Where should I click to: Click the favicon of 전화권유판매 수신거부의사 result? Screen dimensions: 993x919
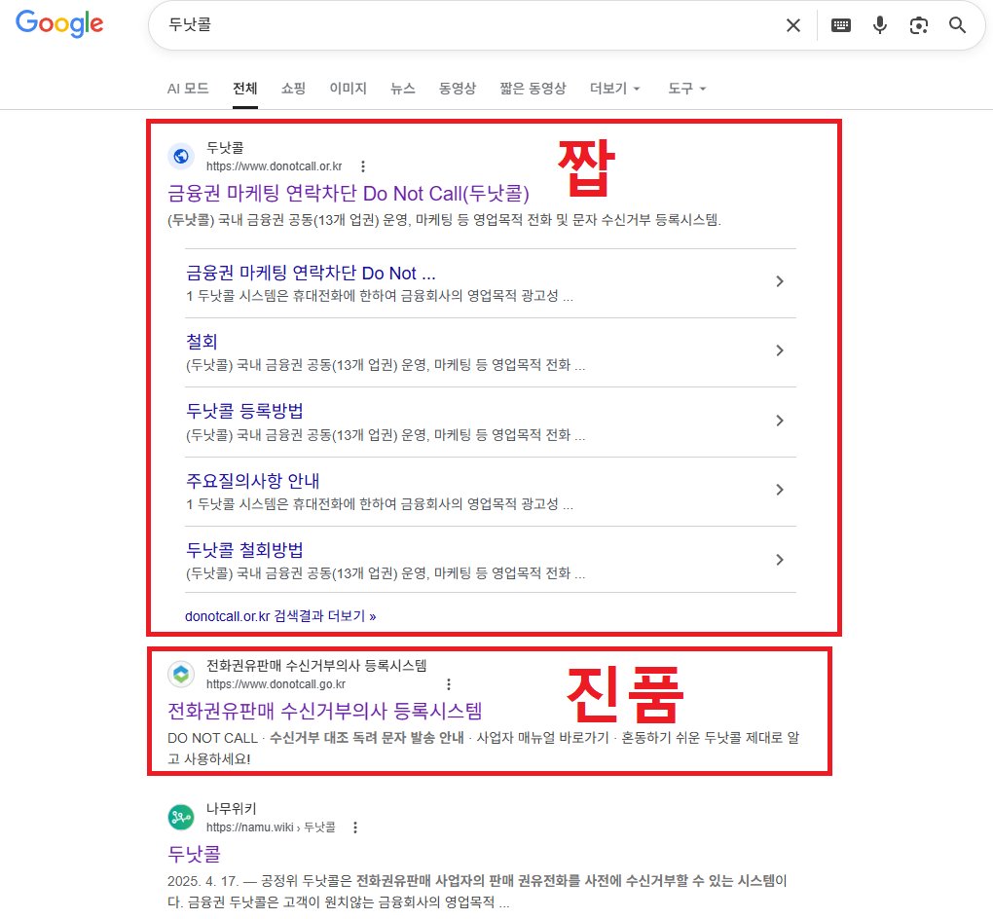(x=181, y=674)
